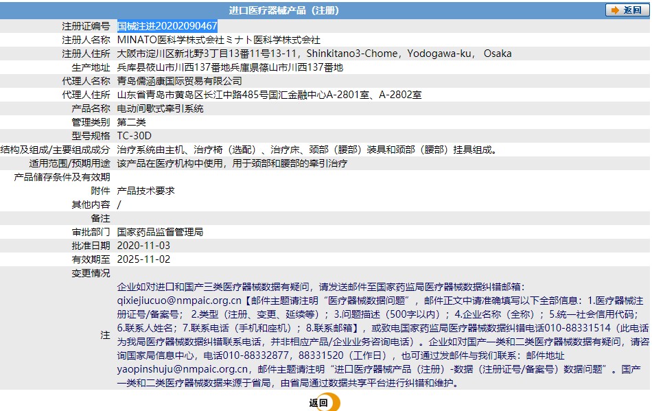
Task: Click the 注册人名称 label
Action: (86, 40)
